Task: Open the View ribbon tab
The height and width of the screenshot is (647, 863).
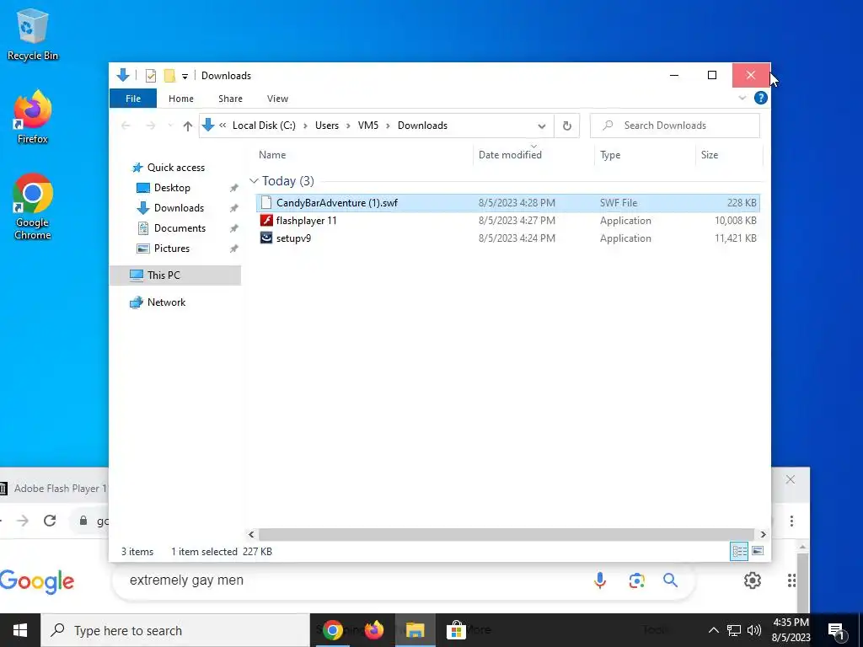Action: [x=277, y=99]
